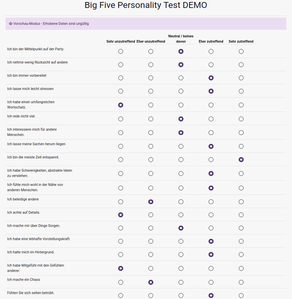Viewport: 292px width, 299px height.
Task: Pick 'Sehr zutreffend' for 'umfangreichen Wortschatz' row
Action: point(241,105)
